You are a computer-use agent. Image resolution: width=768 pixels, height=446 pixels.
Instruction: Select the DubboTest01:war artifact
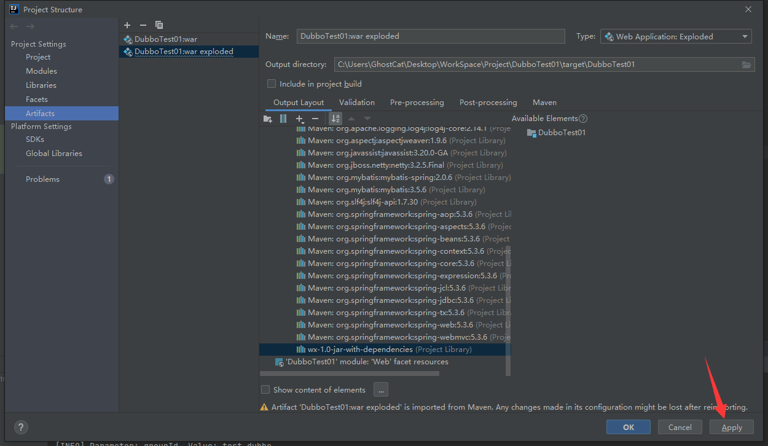tap(189, 39)
